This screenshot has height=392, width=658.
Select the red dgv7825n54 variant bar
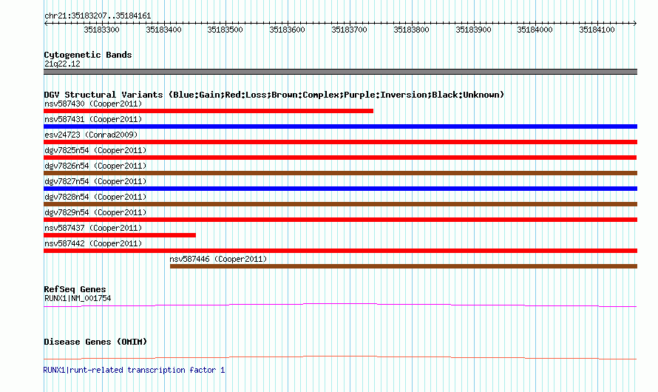pos(340,158)
